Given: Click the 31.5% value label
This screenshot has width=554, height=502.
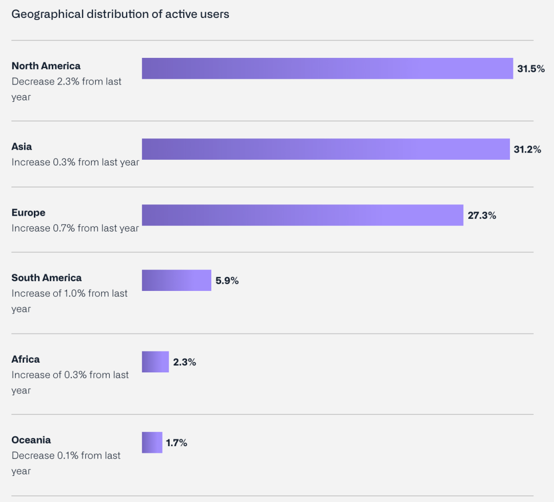Looking at the screenshot, I should 530,69.
